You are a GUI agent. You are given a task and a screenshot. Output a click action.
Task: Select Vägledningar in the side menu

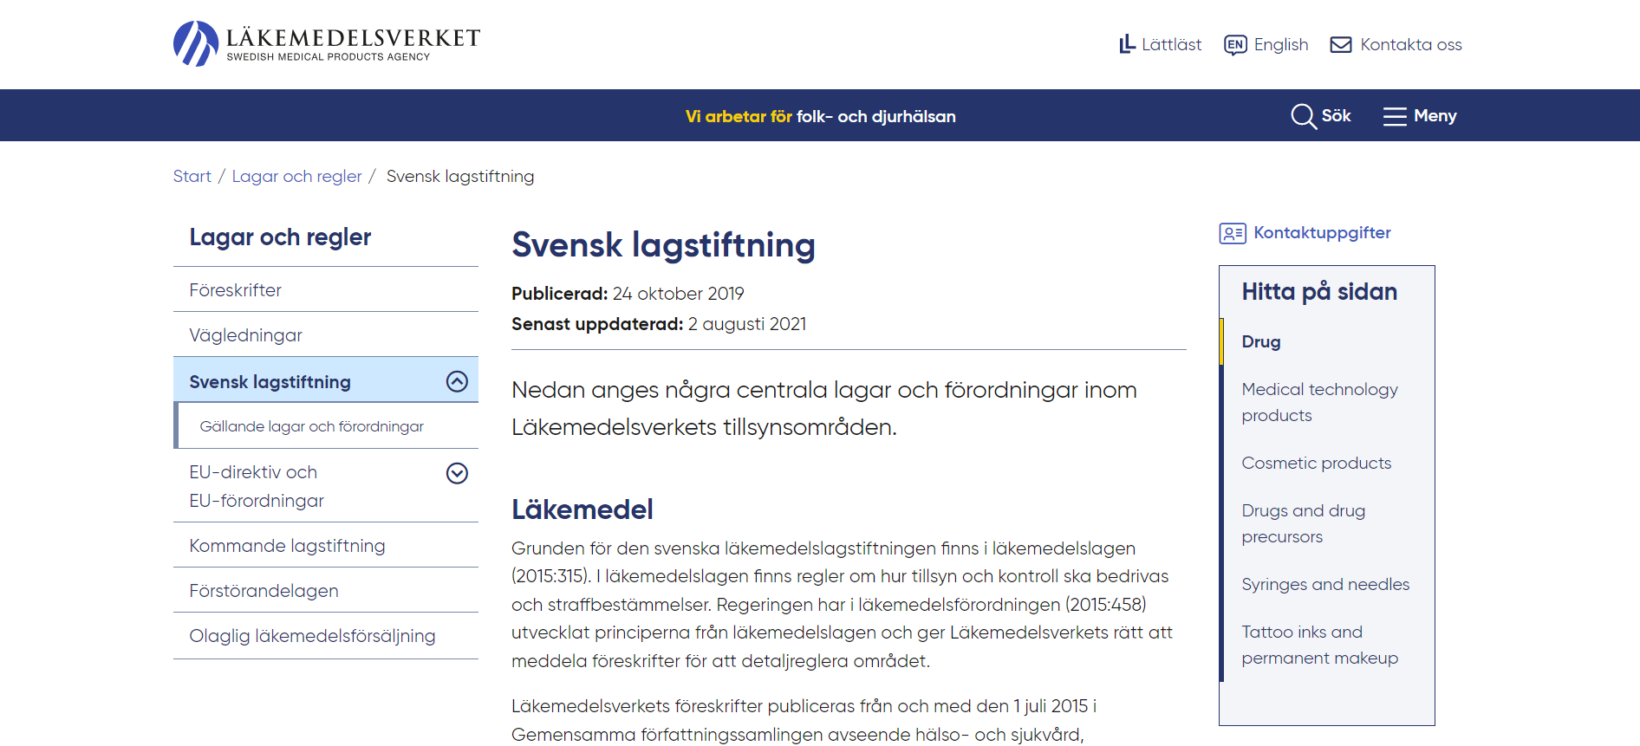[x=245, y=335]
